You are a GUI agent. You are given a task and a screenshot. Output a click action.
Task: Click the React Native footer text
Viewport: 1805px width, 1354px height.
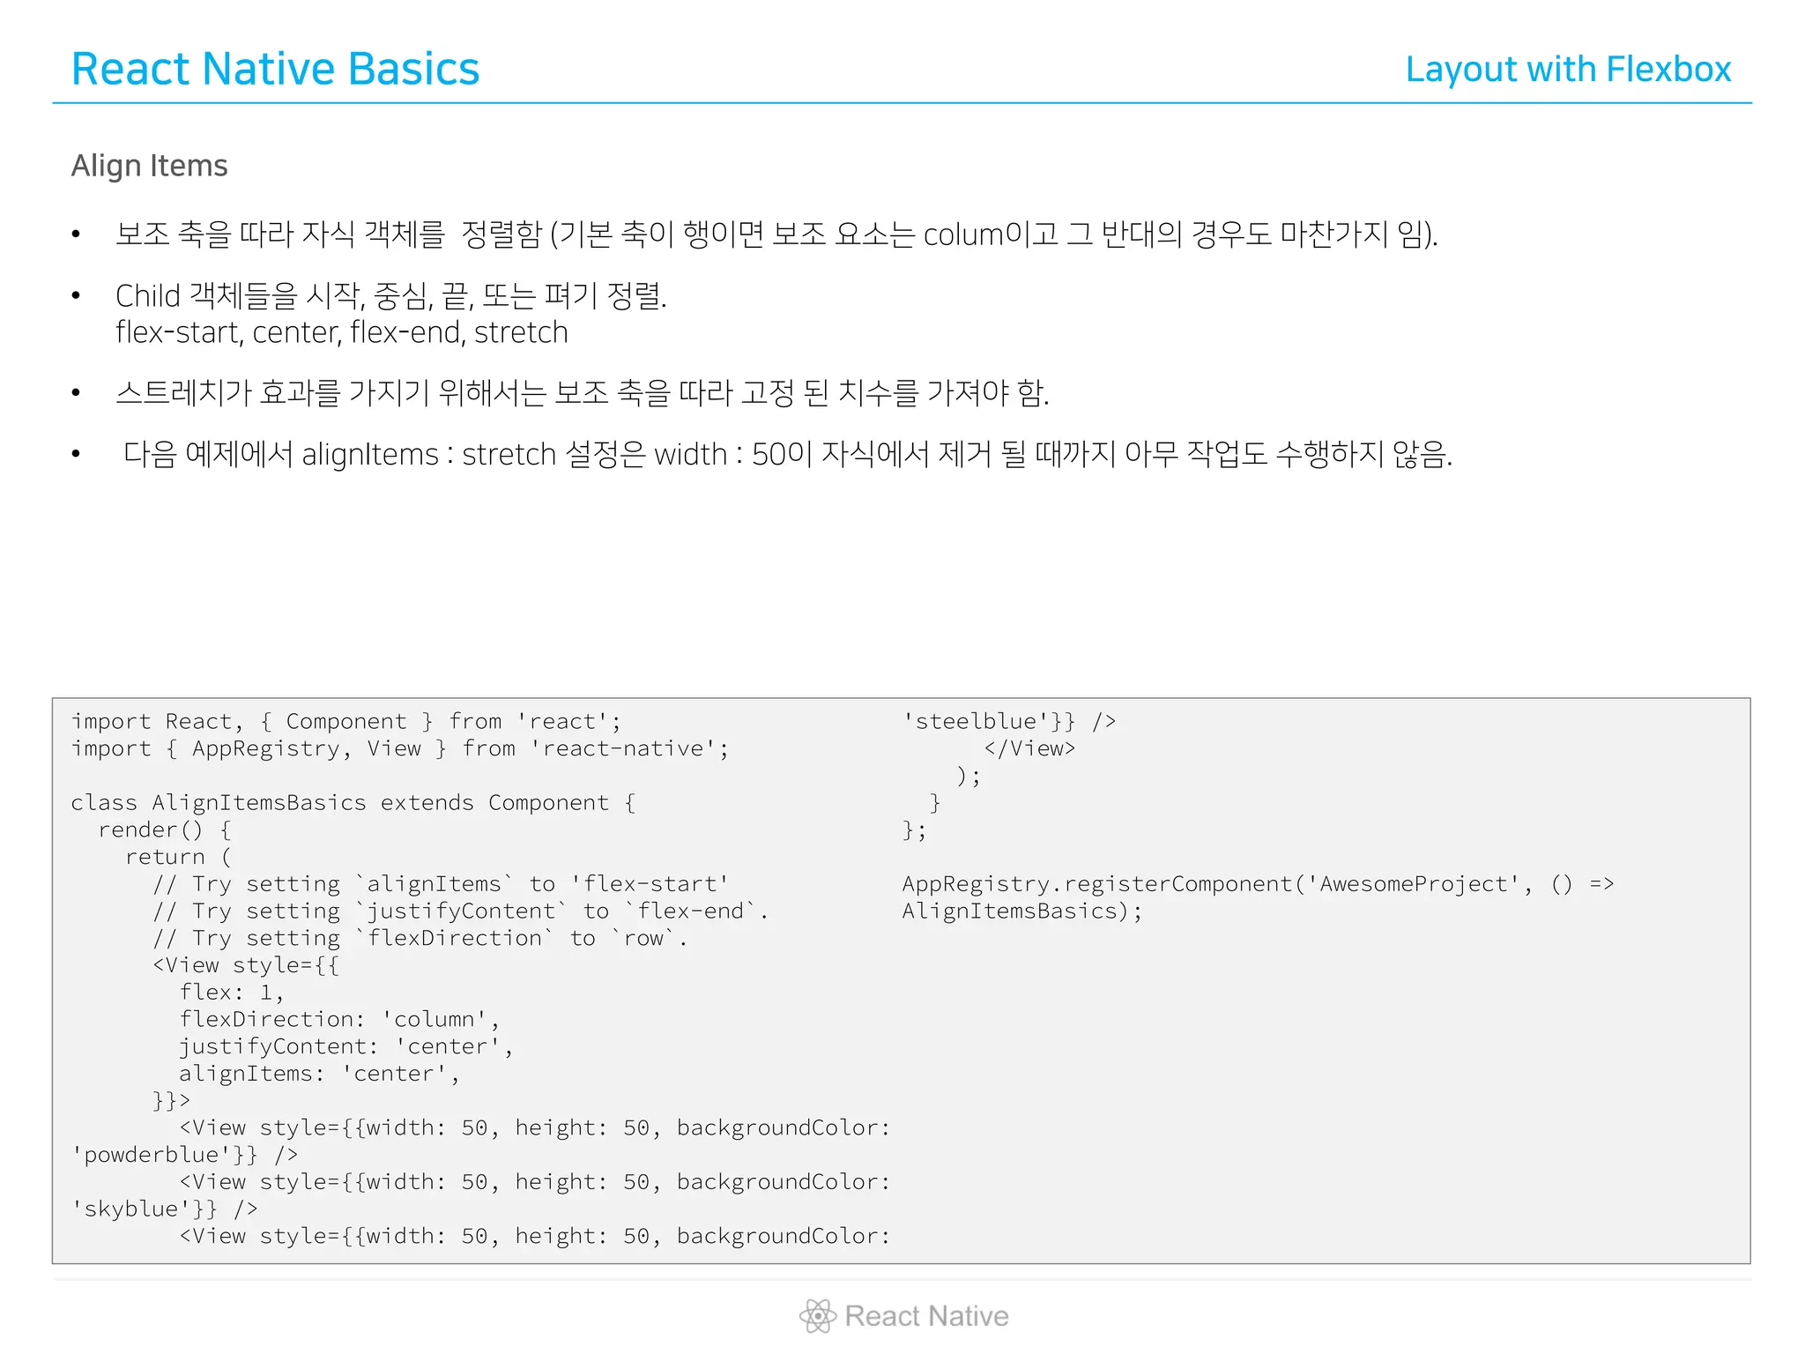click(x=926, y=1316)
